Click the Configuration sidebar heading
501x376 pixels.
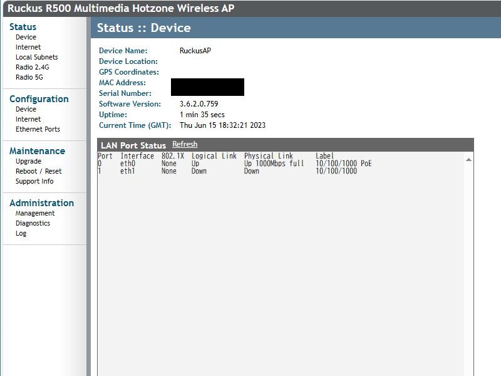click(x=39, y=99)
